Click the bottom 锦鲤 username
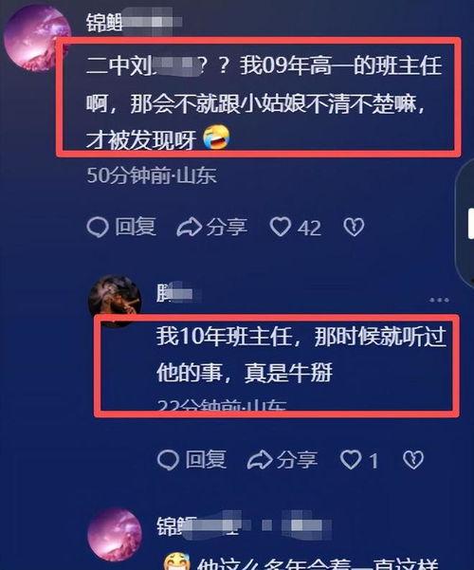The height and width of the screenshot is (570, 474). coord(245,526)
